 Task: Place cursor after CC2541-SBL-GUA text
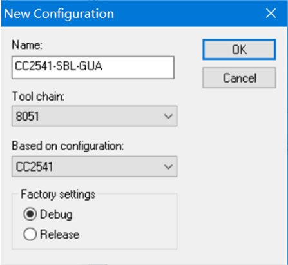point(103,66)
